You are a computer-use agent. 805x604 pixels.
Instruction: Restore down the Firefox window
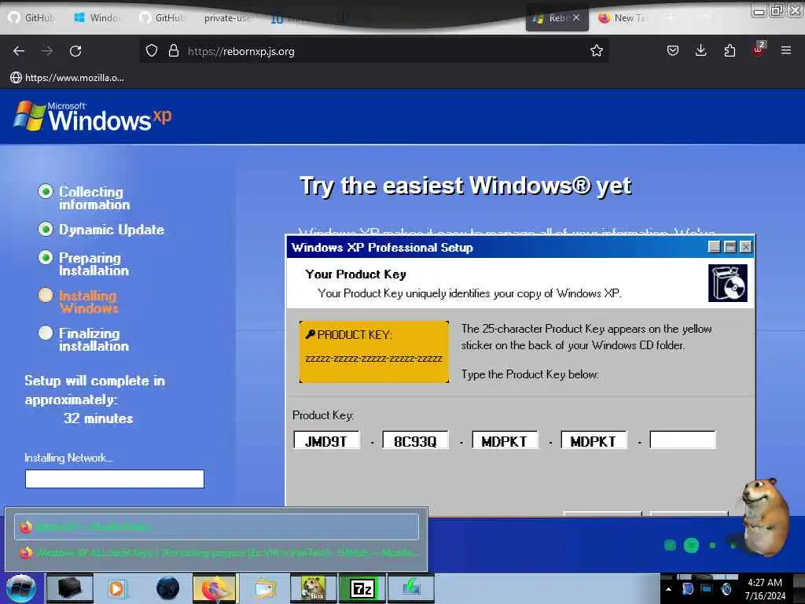777,10
